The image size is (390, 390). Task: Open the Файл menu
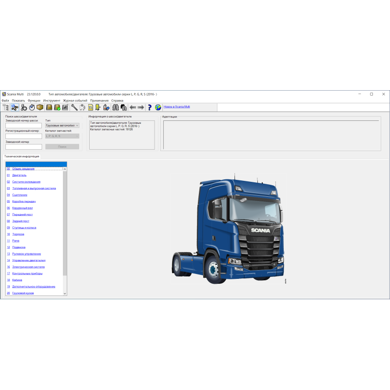click(5, 100)
